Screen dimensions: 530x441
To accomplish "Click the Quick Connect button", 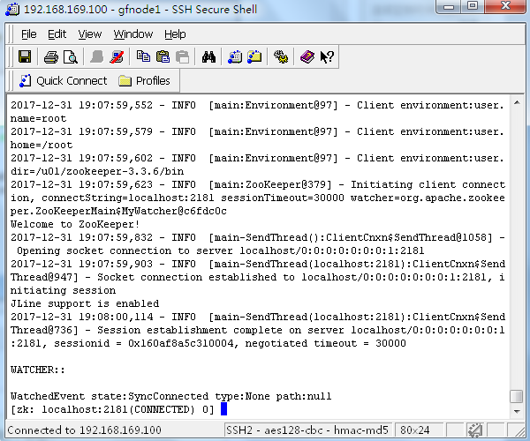I will 63,81.
